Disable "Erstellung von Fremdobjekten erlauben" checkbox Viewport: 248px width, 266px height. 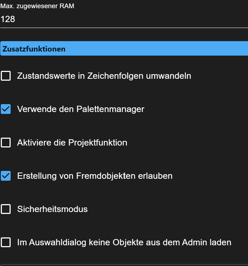pos(6,176)
